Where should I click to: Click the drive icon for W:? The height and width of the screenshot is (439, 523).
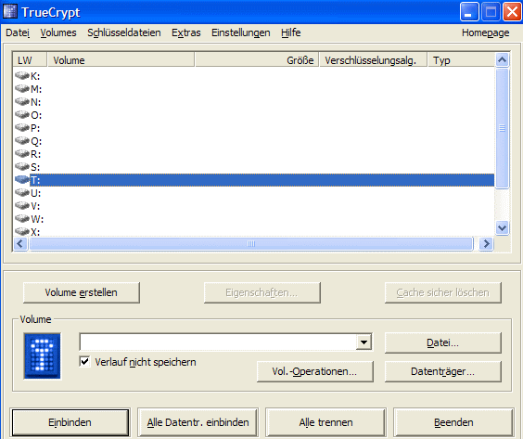(22, 219)
